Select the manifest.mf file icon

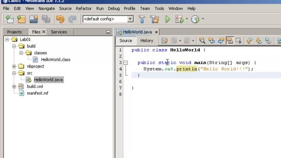point(22,93)
